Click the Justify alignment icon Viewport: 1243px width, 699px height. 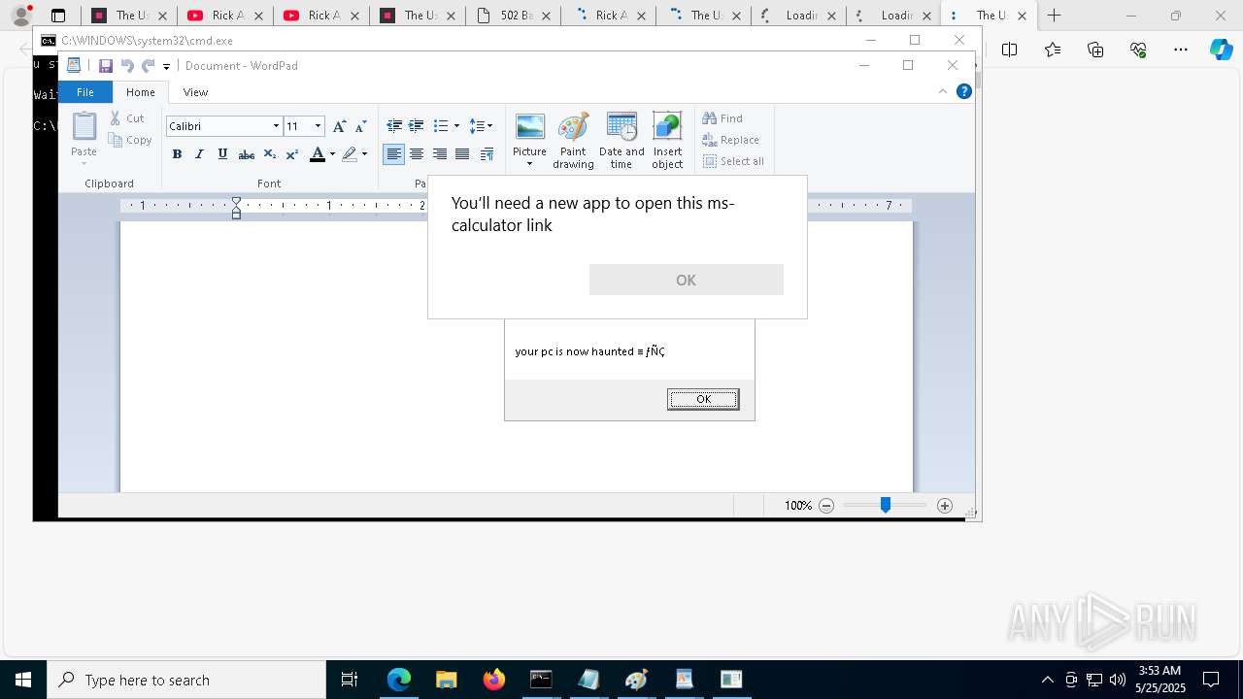pyautogui.click(x=462, y=154)
